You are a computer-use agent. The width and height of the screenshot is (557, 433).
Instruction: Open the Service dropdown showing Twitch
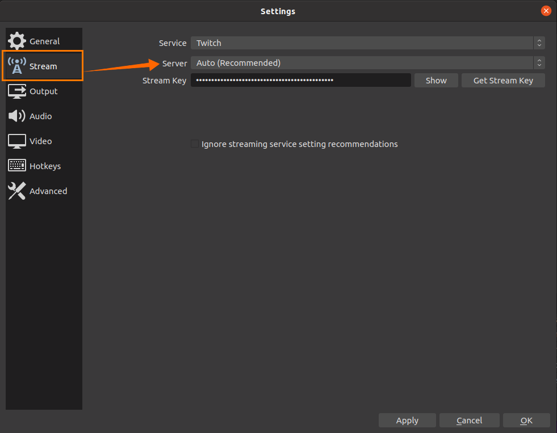click(368, 43)
